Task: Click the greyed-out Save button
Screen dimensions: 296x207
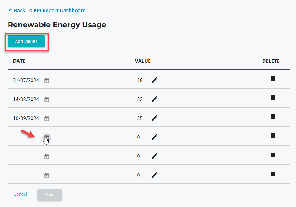Action: coord(50,195)
